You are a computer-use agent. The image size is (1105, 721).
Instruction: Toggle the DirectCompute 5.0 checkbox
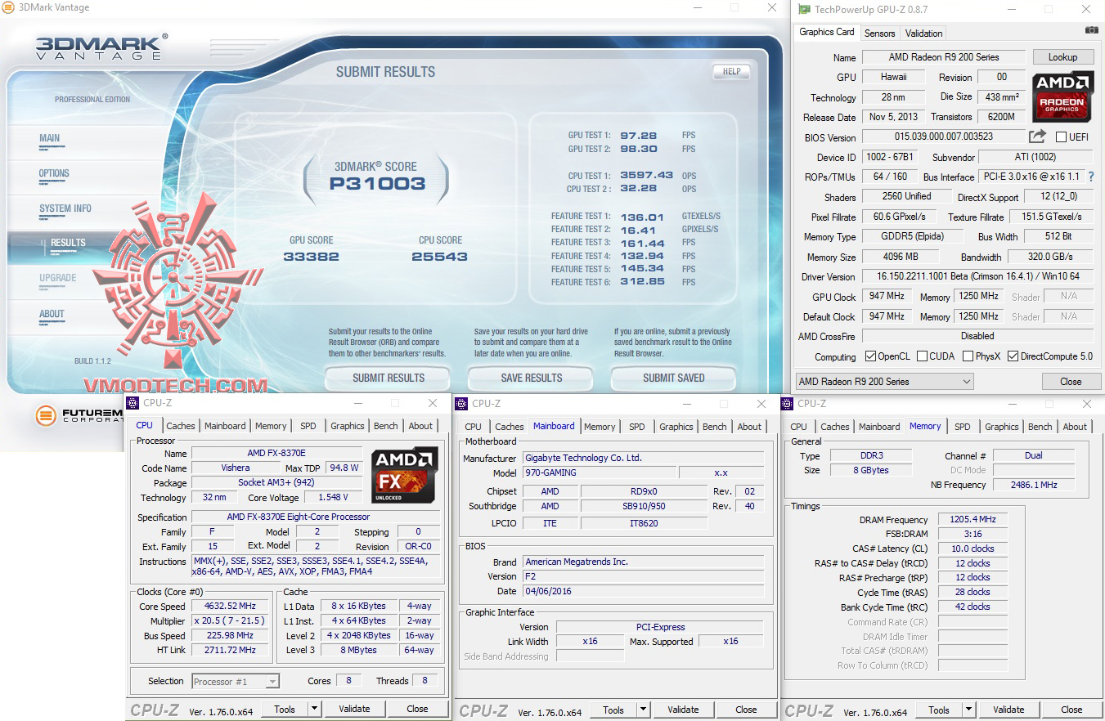(x=1013, y=356)
